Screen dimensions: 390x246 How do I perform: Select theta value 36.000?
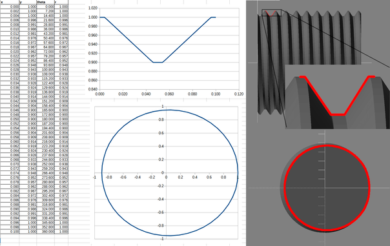coord(45,29)
